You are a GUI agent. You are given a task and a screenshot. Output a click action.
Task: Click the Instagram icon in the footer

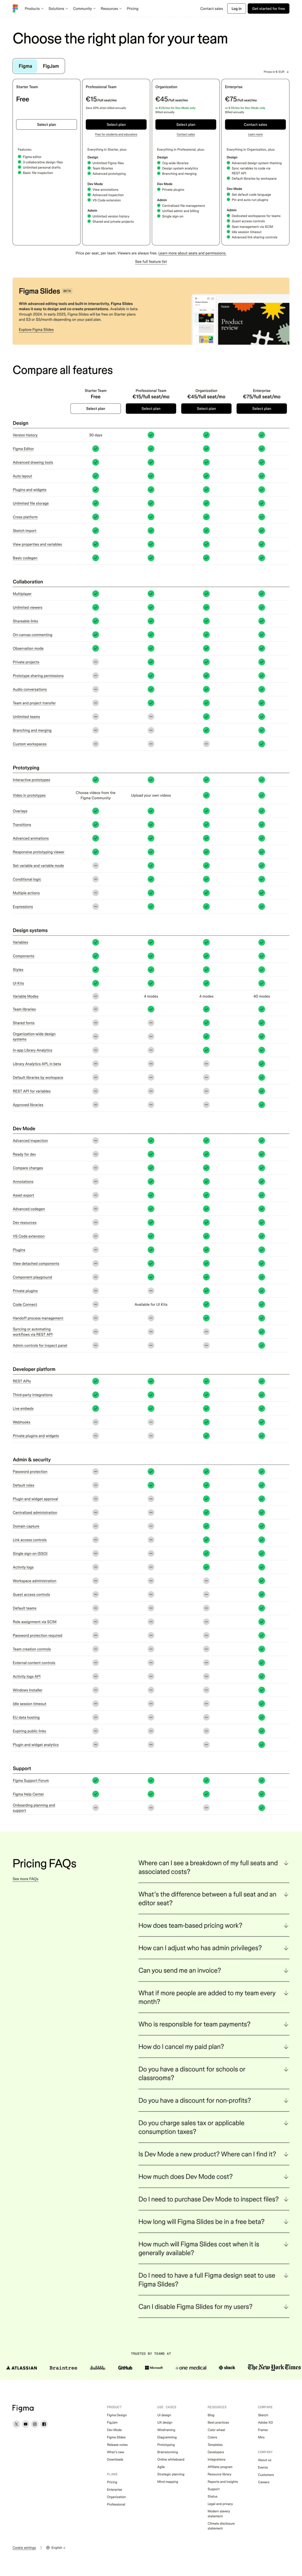tap(34, 2424)
